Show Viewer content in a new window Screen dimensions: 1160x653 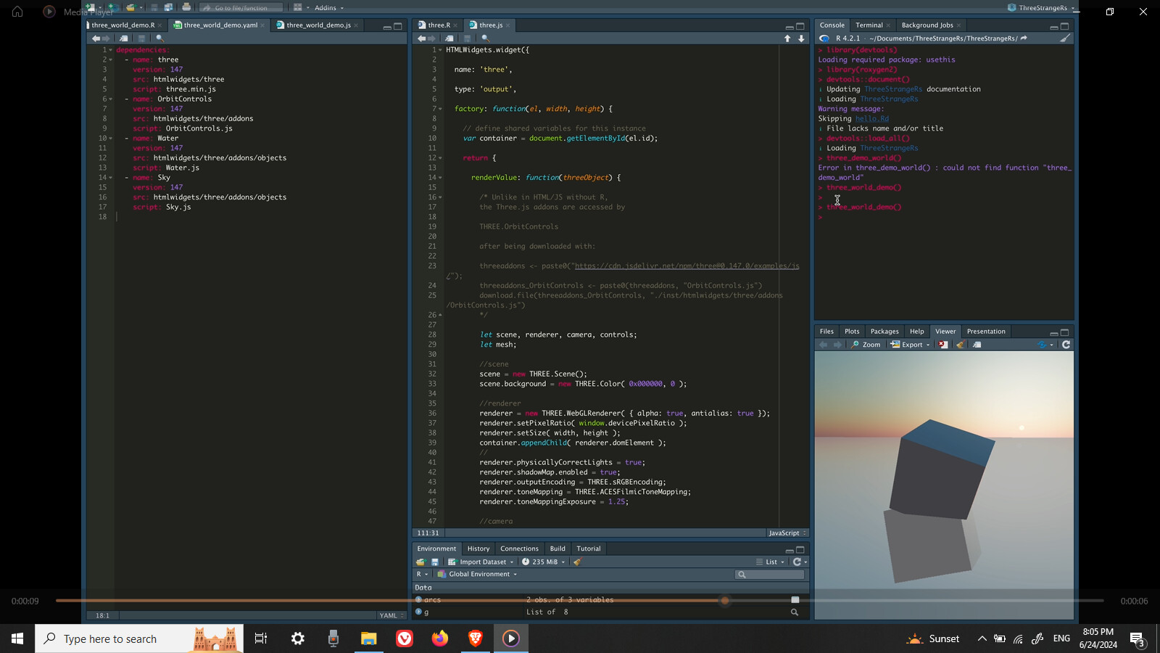point(977,345)
